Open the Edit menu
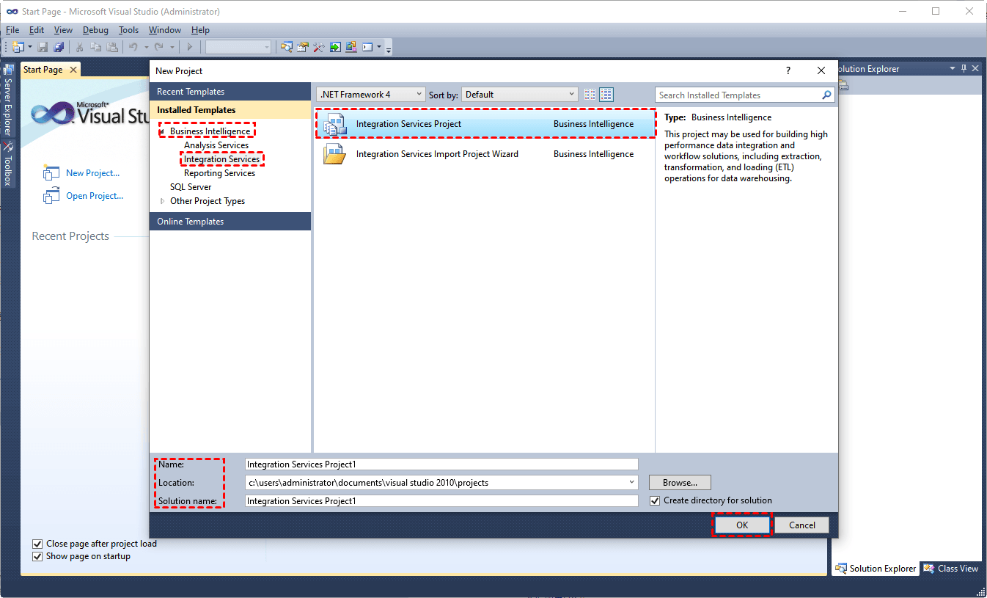 [37, 30]
